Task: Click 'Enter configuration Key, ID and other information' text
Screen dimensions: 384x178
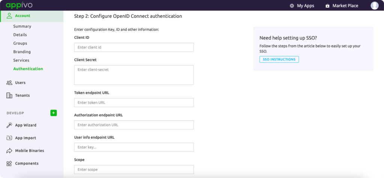Action: [x=117, y=30]
